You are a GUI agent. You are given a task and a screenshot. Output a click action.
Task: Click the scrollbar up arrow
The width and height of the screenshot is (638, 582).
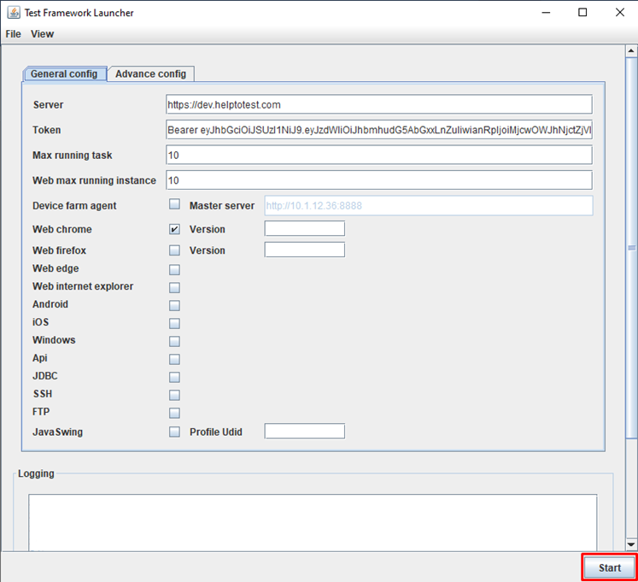[631, 51]
